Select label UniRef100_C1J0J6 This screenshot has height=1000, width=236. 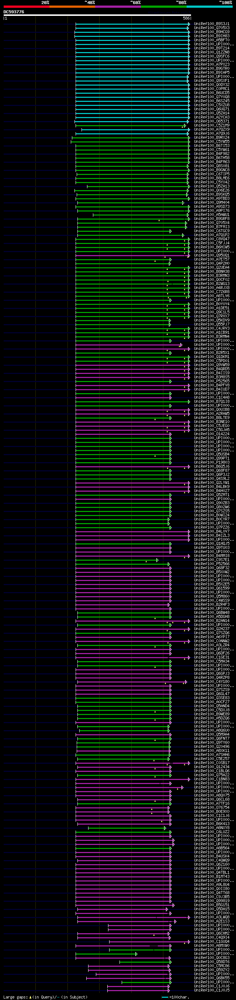pyautogui.click(x=212, y=986)
